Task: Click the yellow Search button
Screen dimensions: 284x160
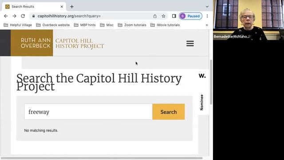Action: point(169,112)
